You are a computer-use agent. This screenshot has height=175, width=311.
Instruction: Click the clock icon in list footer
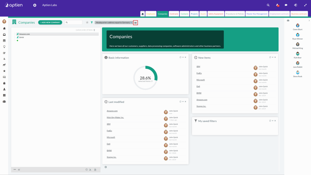pos(87,170)
